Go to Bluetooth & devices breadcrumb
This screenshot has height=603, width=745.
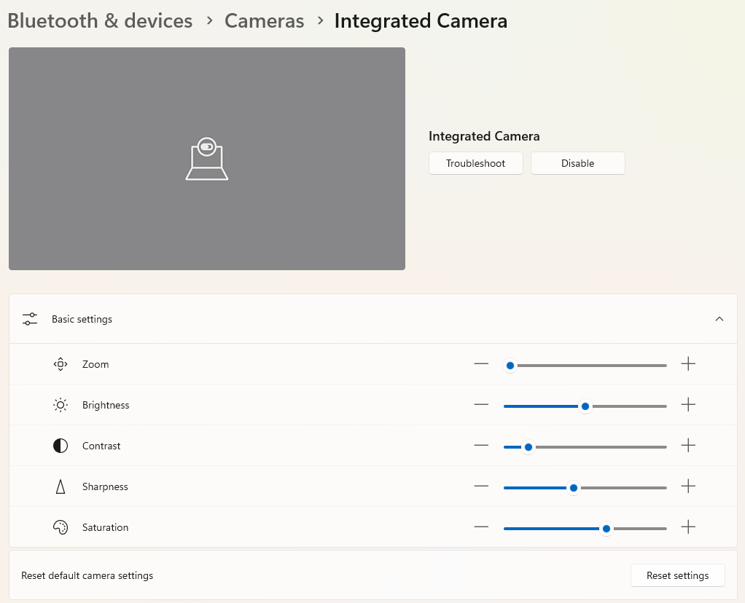tap(100, 21)
